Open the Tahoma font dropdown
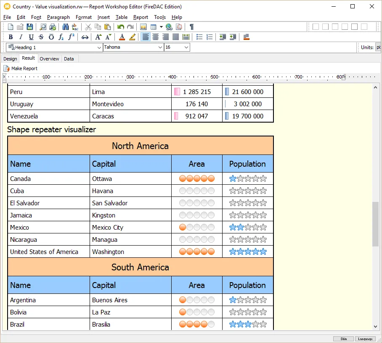Image resolution: width=382 pixels, height=343 pixels. [160, 47]
